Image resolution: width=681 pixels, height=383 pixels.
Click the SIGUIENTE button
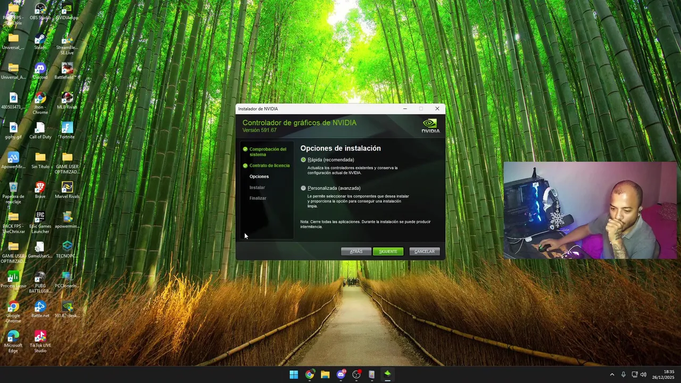click(388, 251)
